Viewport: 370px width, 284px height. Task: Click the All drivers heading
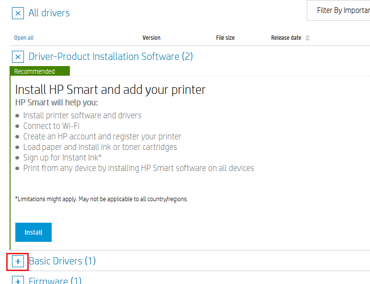(49, 13)
